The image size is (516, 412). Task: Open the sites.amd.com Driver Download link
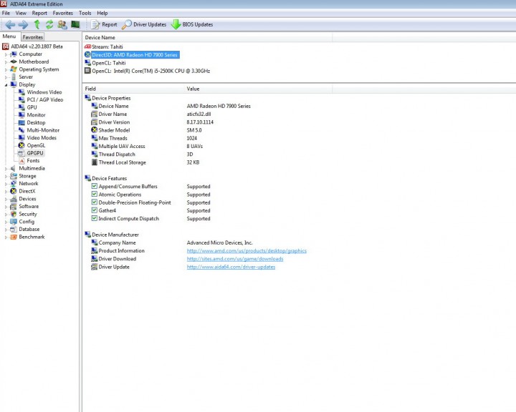tap(235, 259)
